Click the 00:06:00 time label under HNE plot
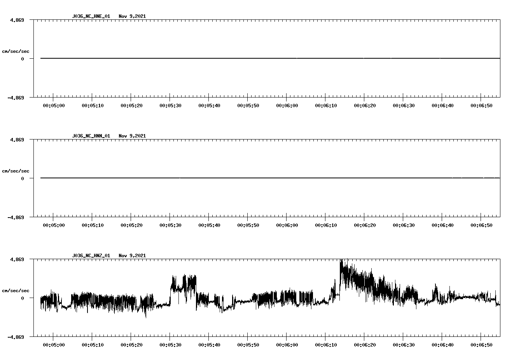 287,106
